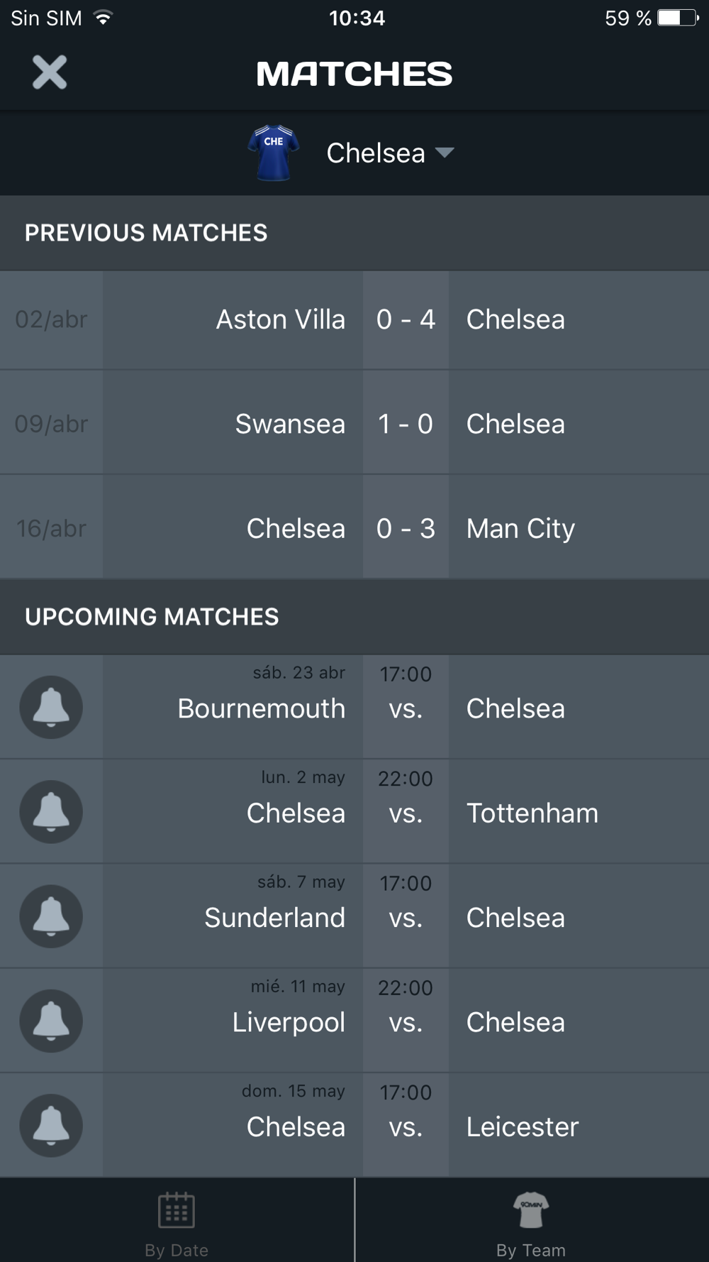Tap the Wi-Fi status icon

[x=104, y=18]
